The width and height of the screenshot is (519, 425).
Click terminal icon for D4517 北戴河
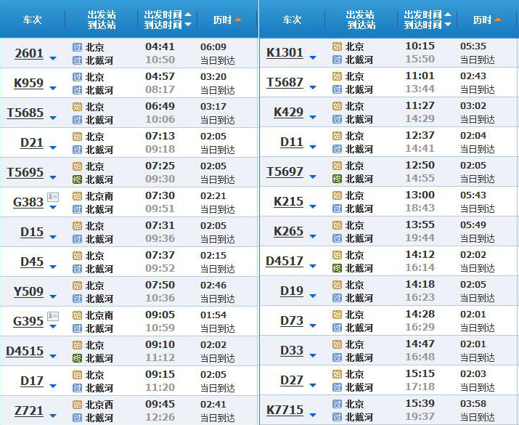point(337,268)
